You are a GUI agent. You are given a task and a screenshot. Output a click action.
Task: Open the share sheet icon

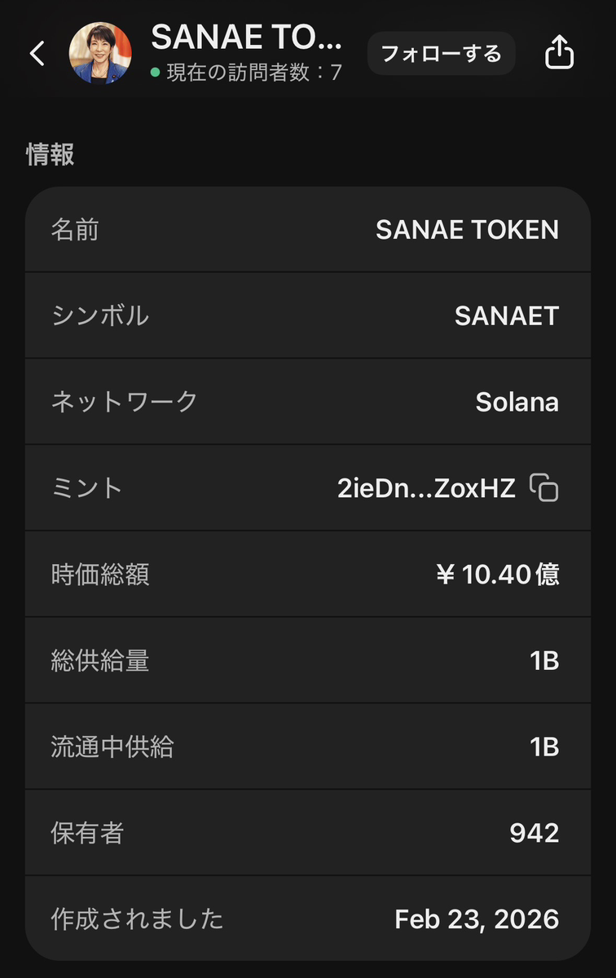pyautogui.click(x=559, y=54)
